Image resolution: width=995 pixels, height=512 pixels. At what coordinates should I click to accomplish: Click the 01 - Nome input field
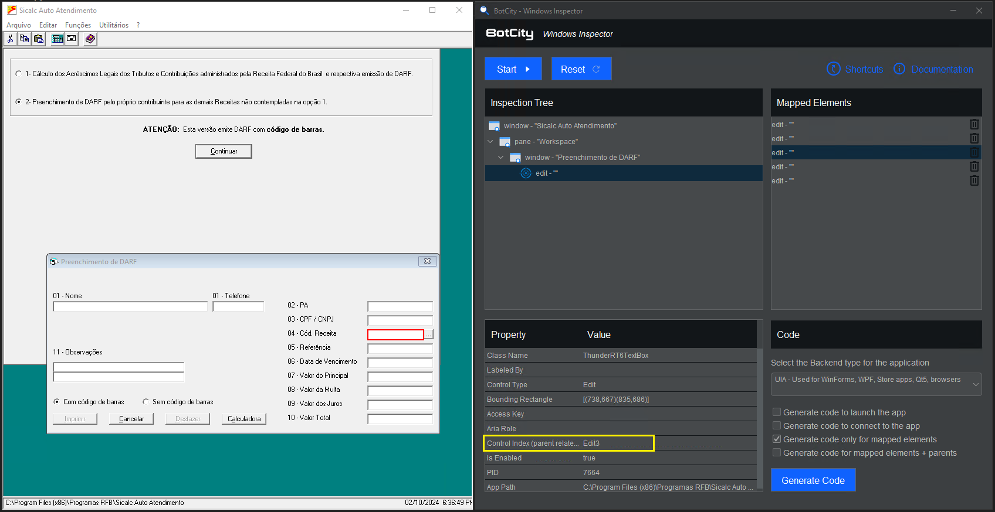tap(130, 306)
